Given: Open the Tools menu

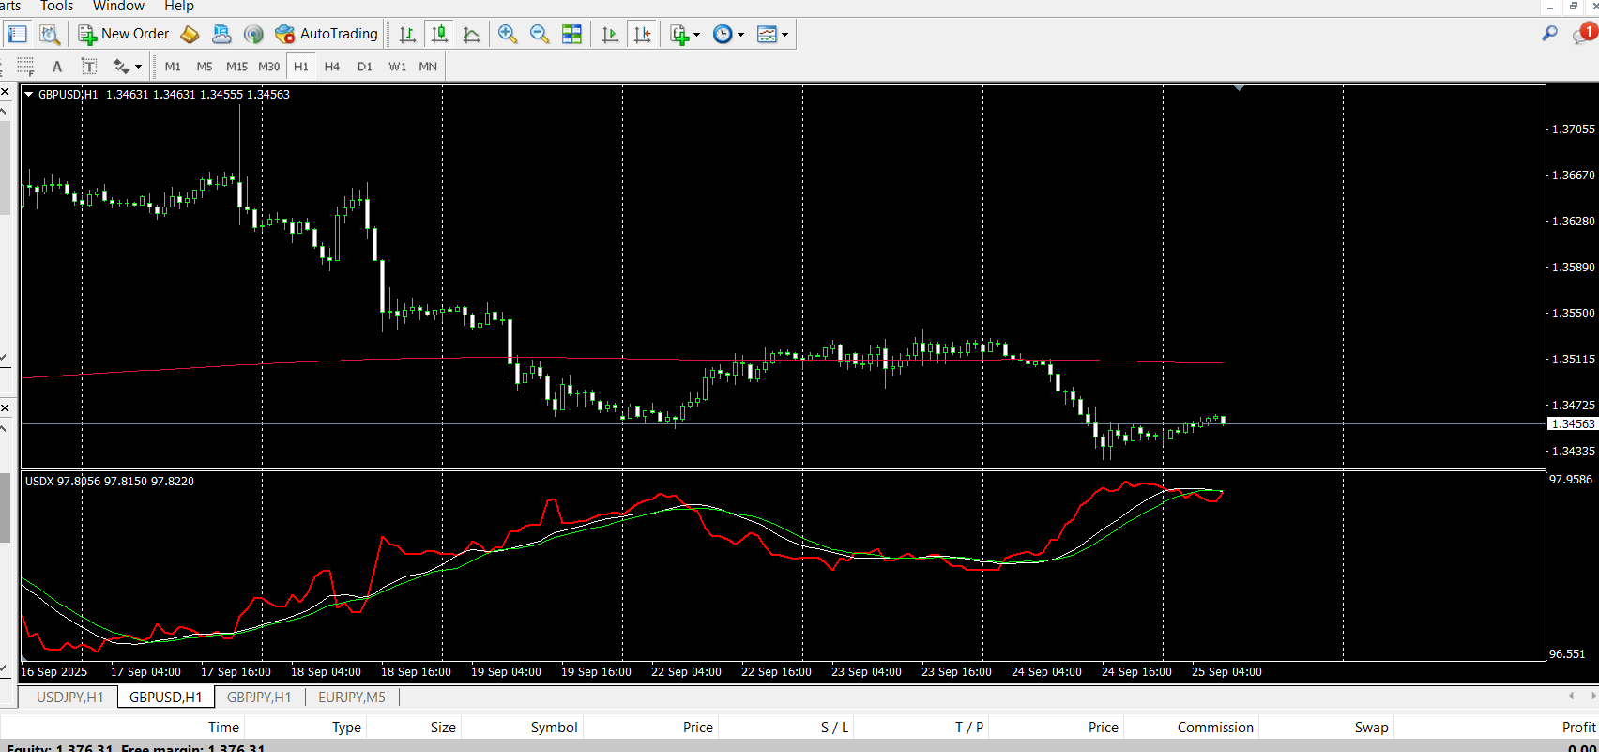Looking at the screenshot, I should click(x=56, y=7).
